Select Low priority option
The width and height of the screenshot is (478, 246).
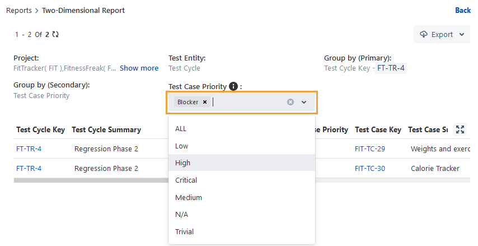181,146
